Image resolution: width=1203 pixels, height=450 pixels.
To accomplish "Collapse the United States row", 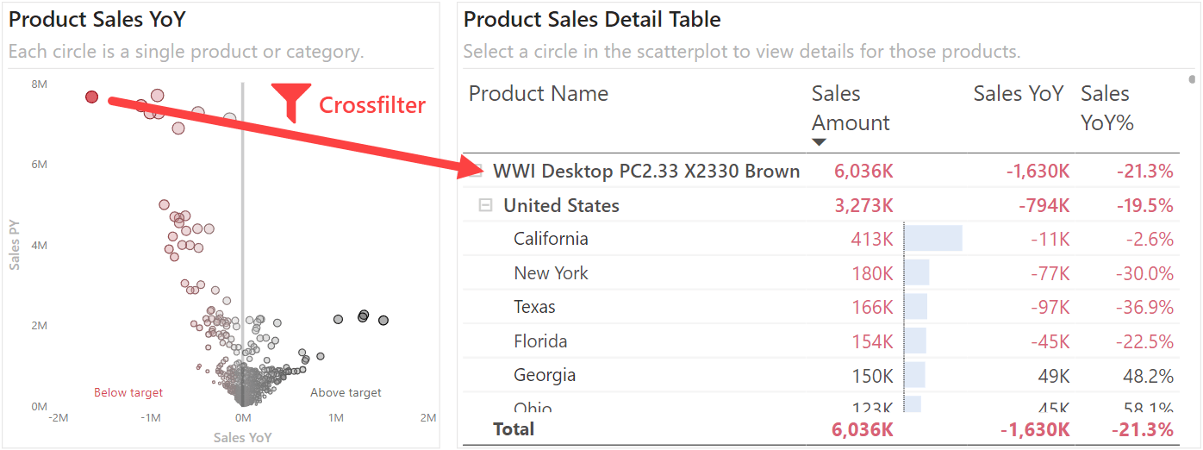I will click(x=486, y=205).
